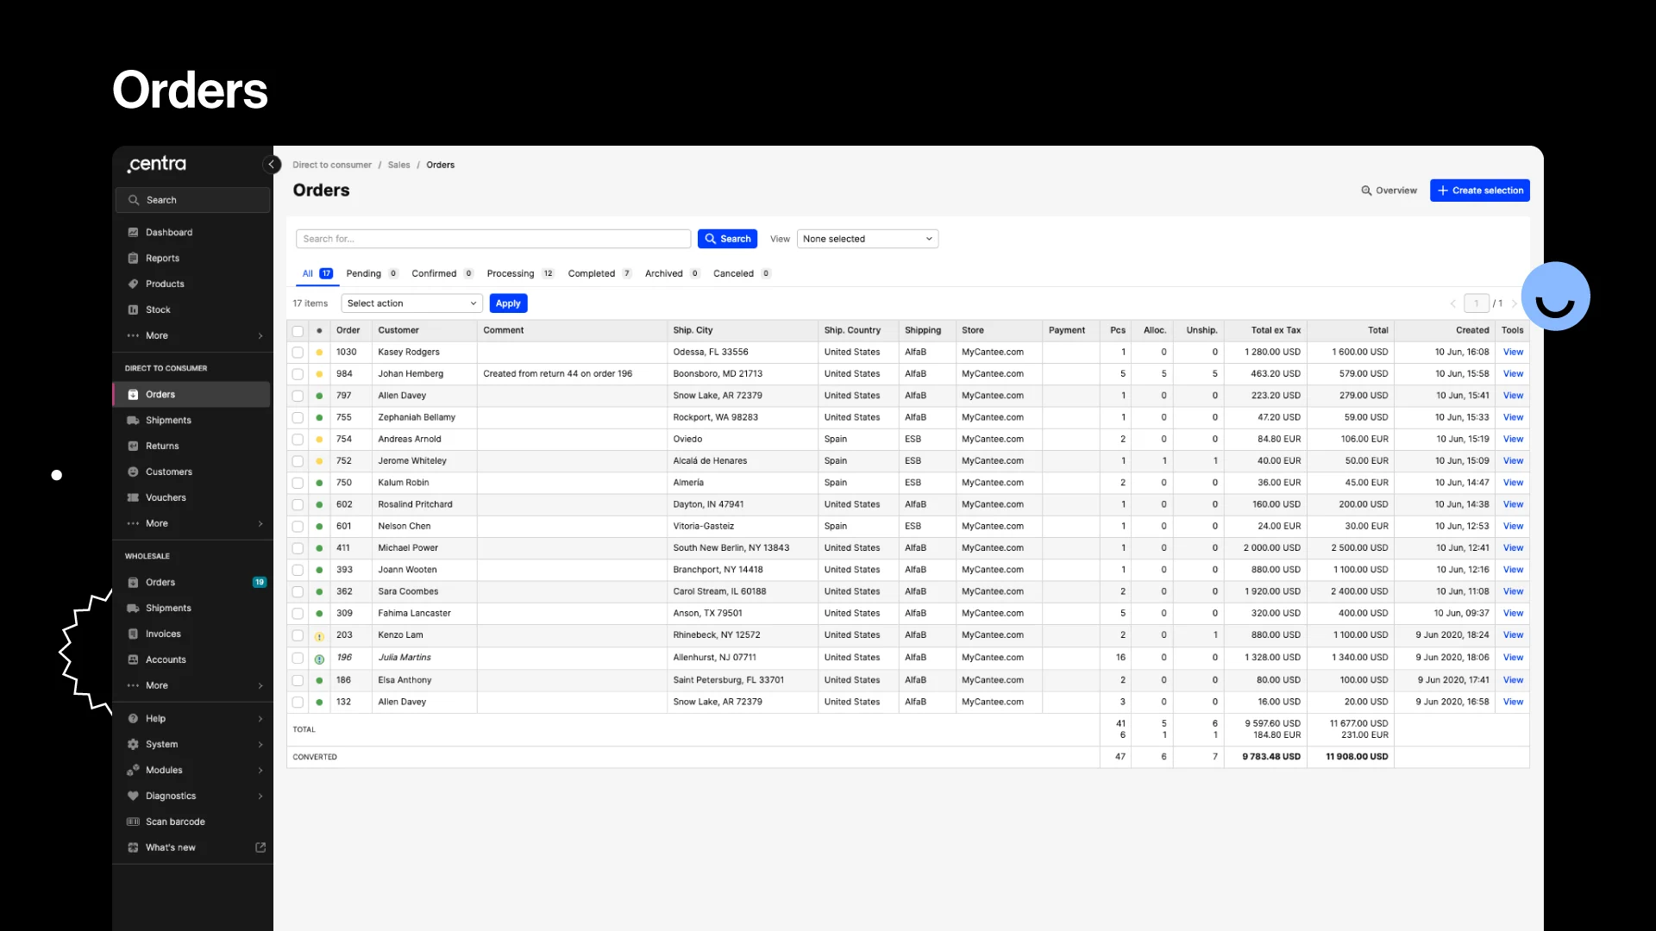Click the Create selection button
Viewport: 1656px width, 931px height.
pyautogui.click(x=1479, y=190)
